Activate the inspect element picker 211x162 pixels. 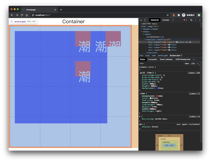click(x=141, y=20)
